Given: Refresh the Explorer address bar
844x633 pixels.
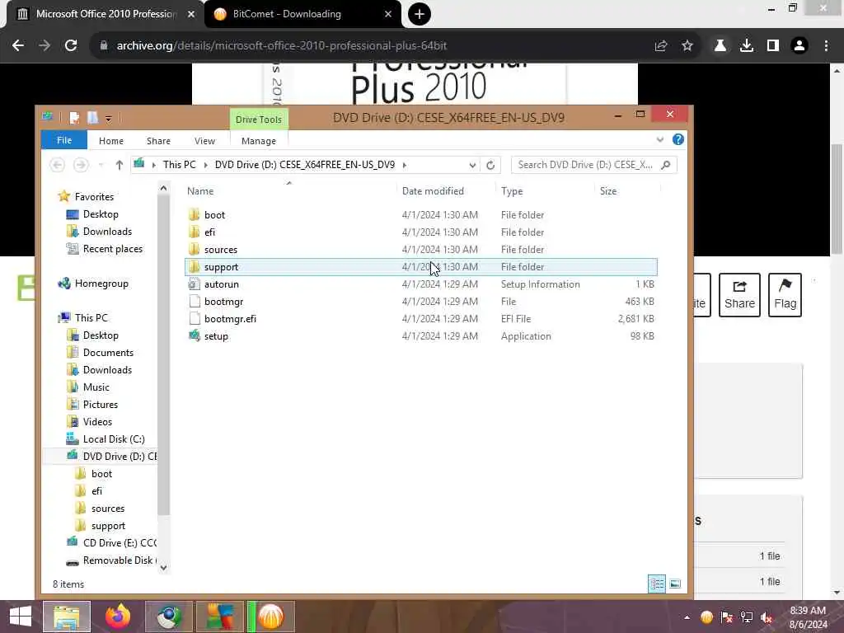Looking at the screenshot, I should 490,165.
